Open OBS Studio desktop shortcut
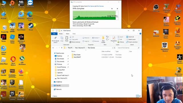 point(156,8)
